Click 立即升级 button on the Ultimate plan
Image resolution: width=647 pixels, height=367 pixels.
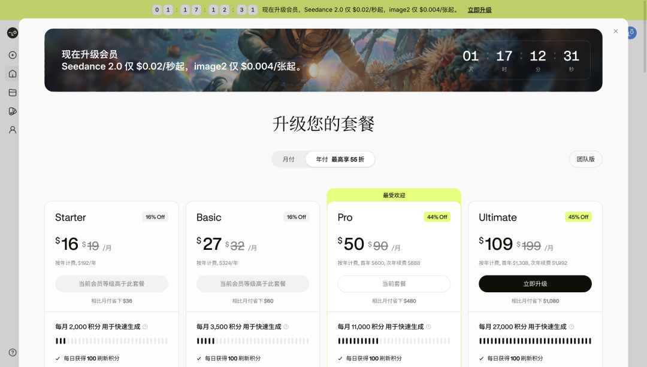pos(535,284)
